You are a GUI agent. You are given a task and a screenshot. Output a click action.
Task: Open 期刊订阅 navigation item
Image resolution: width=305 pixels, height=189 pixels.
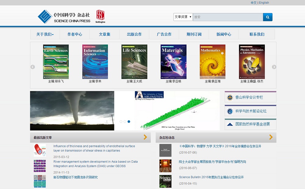194,34
